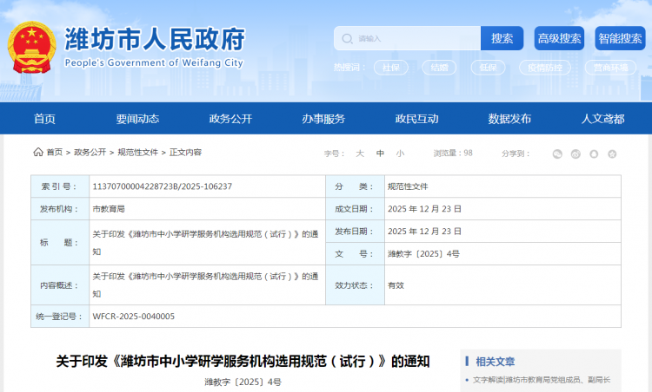Click 规范性文件 breadcrumb link
This screenshot has height=392, width=652.
pos(137,152)
